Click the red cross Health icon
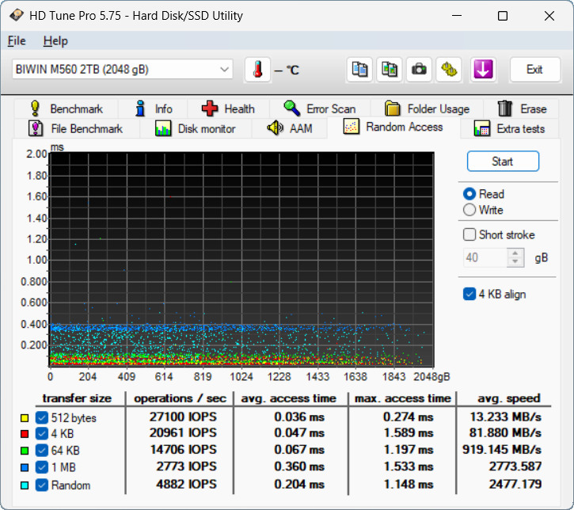This screenshot has height=510, width=574. [209, 108]
